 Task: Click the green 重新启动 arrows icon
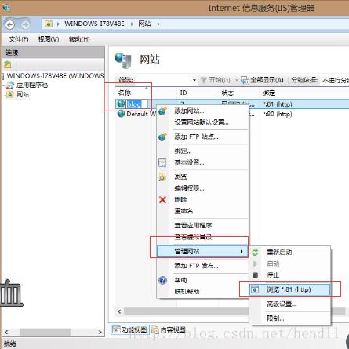(255, 253)
